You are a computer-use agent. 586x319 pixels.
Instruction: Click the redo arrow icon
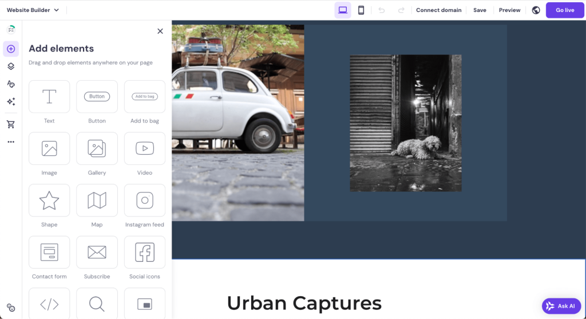click(x=401, y=10)
